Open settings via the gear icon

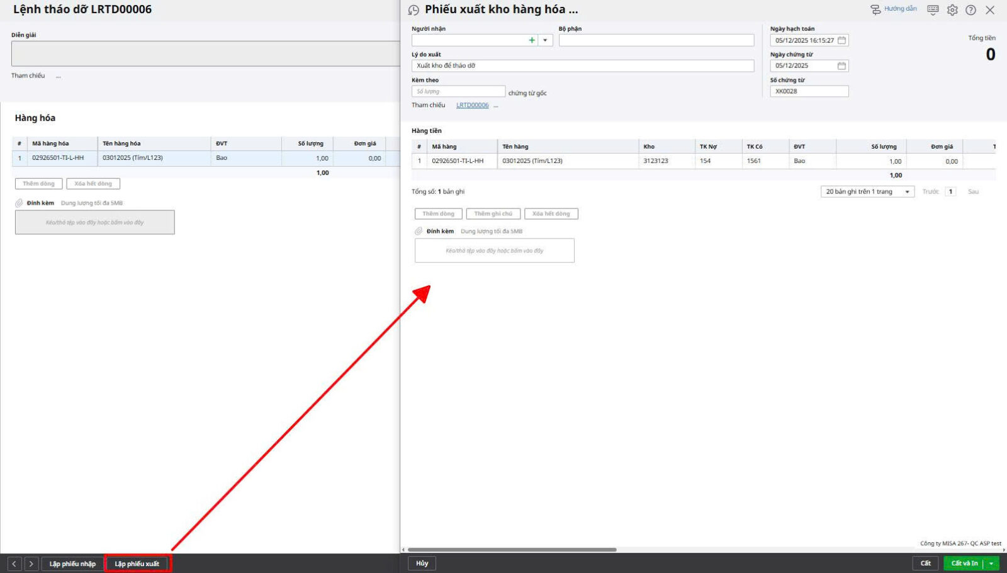(952, 10)
